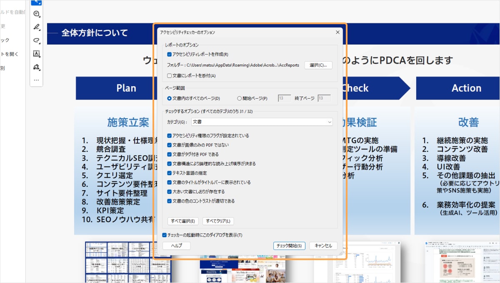The height and width of the screenshot is (283, 500).
Task: Click list item コンテンツ改善
Action: [x=462, y=149]
